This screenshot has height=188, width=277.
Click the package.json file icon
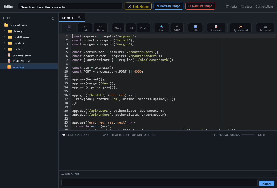9,55
